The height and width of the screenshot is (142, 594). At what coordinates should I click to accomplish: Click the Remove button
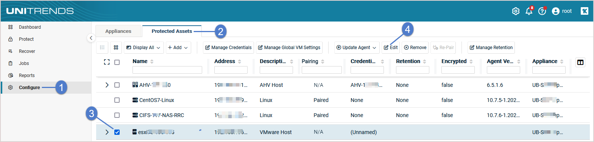[x=415, y=48]
